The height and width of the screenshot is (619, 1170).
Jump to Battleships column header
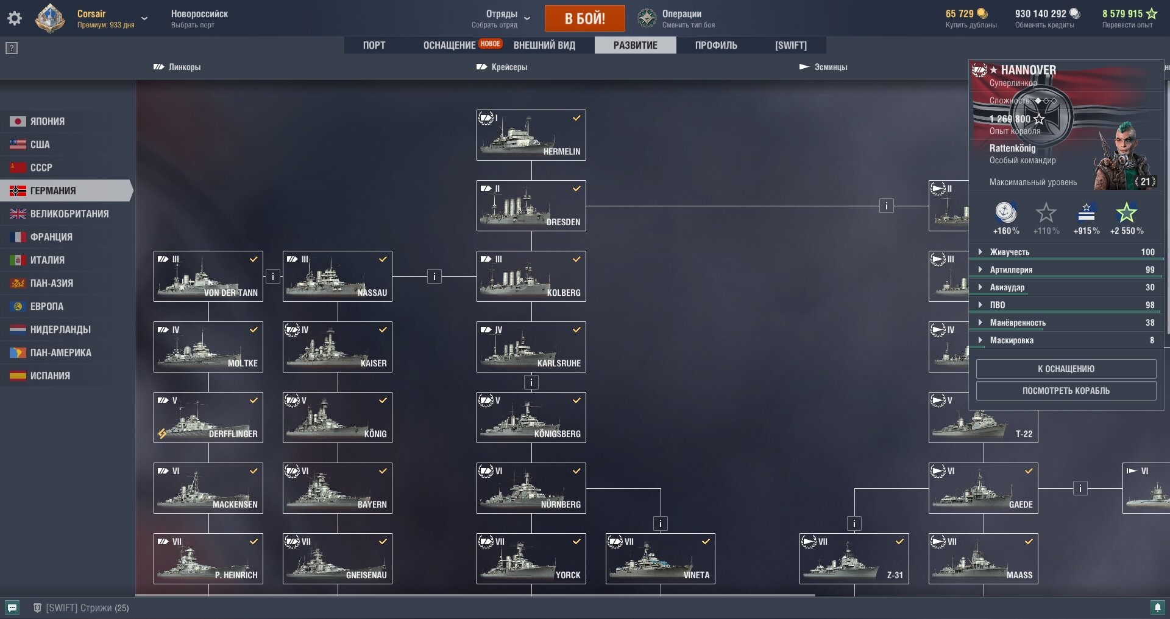coord(177,67)
